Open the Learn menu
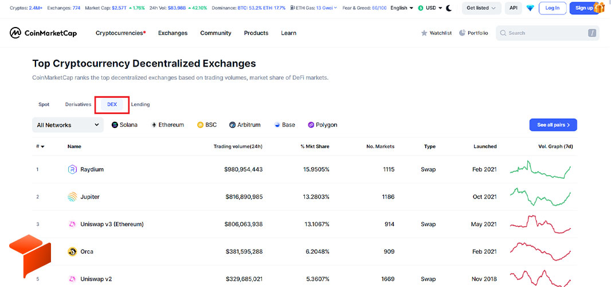Viewport: 611px width, 287px height. [288, 33]
